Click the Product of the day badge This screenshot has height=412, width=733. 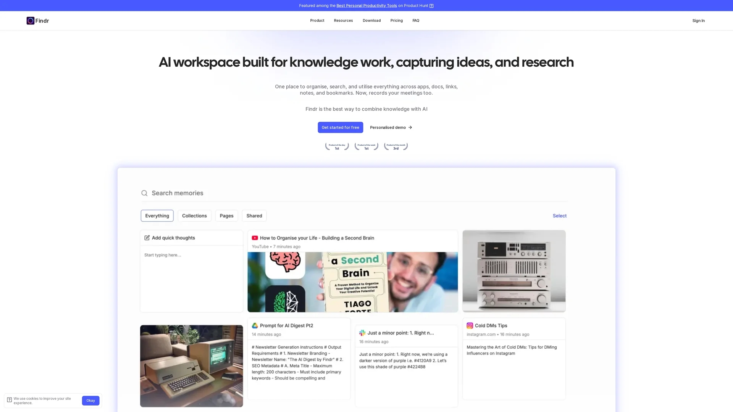(x=337, y=146)
